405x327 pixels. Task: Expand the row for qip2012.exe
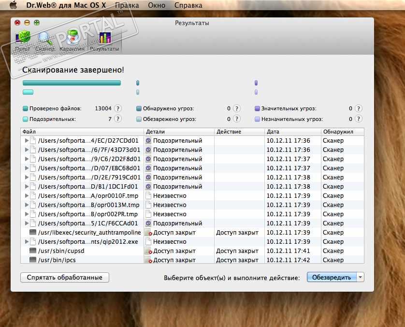point(27,242)
